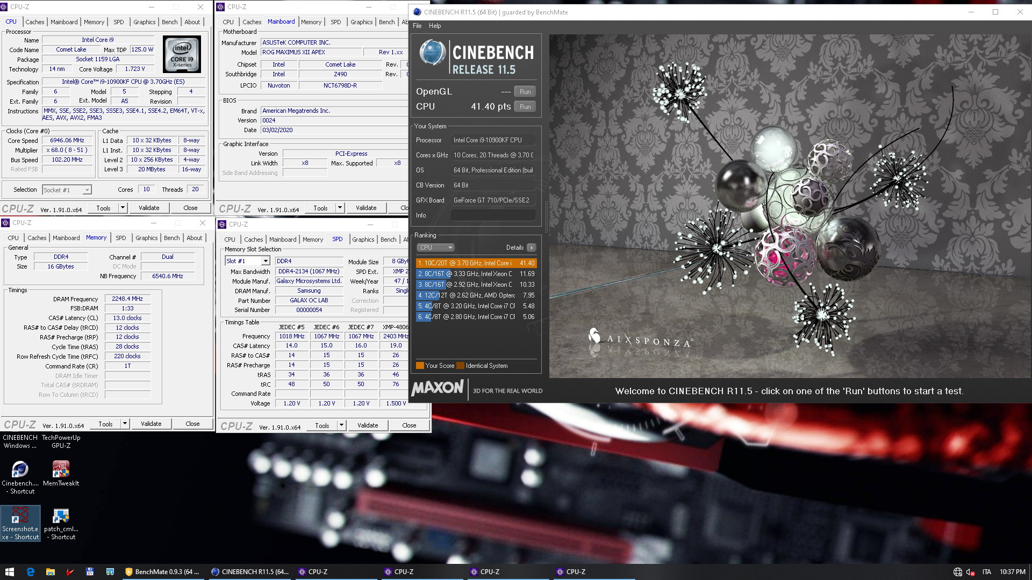This screenshot has width=1032, height=580.
Task: Click CPU-Z title icon in Memory window
Action: [x=5, y=222]
